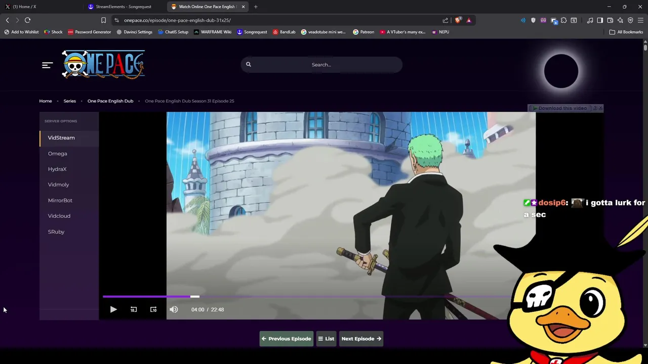Open Leo AI sparkle icon

(620, 20)
